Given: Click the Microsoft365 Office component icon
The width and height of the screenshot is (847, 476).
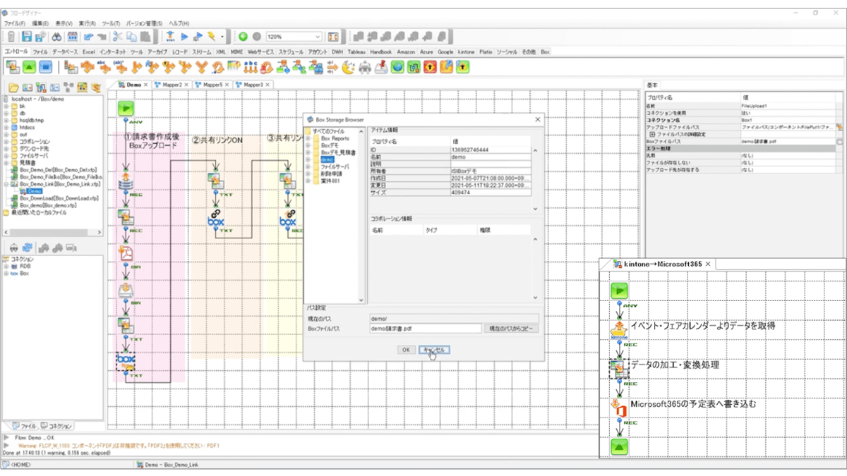Looking at the screenshot, I should pyautogui.click(x=619, y=408).
